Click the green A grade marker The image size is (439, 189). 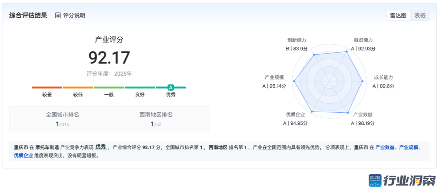point(171,88)
